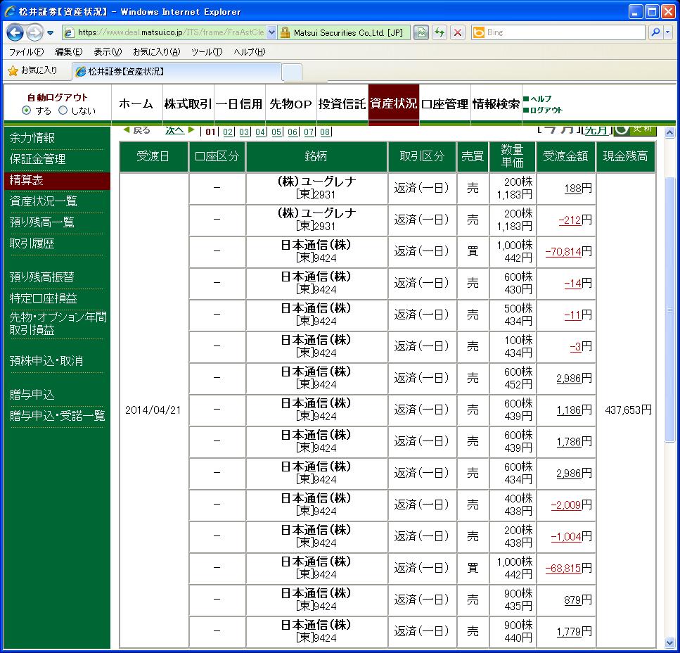This screenshot has height=653, width=680.
Task: Click the お気に入り star favorites icon
Action: [13, 70]
